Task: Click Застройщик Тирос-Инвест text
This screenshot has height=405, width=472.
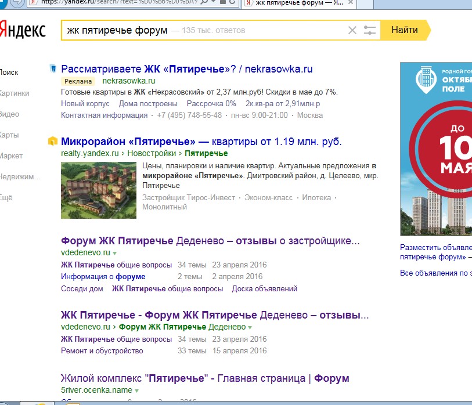Action: tap(189, 198)
